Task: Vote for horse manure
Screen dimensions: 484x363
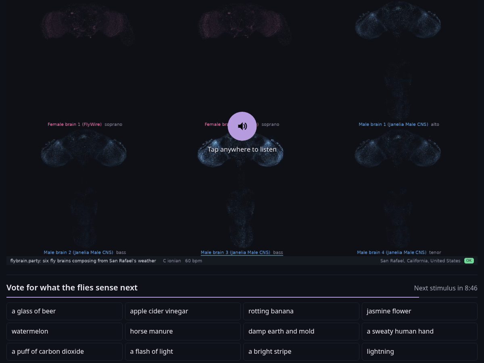Action: (183, 332)
